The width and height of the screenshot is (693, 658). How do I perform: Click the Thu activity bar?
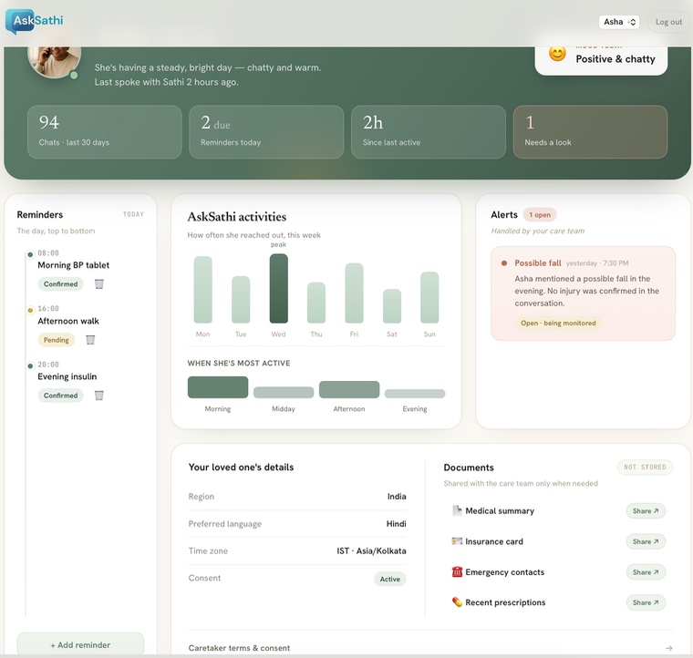[316, 303]
